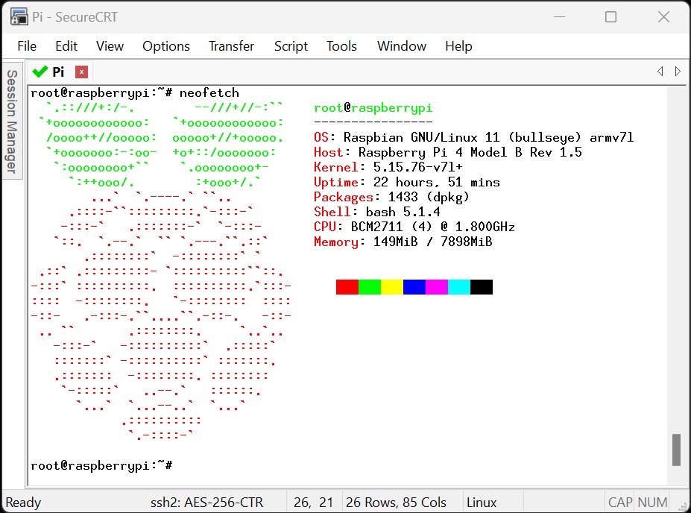Click the 'Packages: 1433 (dpkg)' line
The height and width of the screenshot is (513, 691).
[x=392, y=197]
